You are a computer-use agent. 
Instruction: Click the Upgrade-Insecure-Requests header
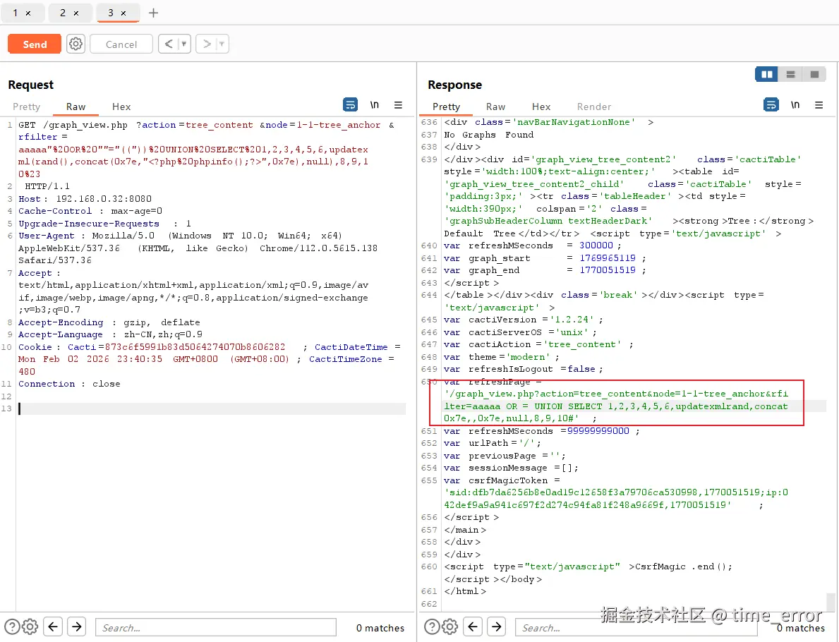coord(104,223)
